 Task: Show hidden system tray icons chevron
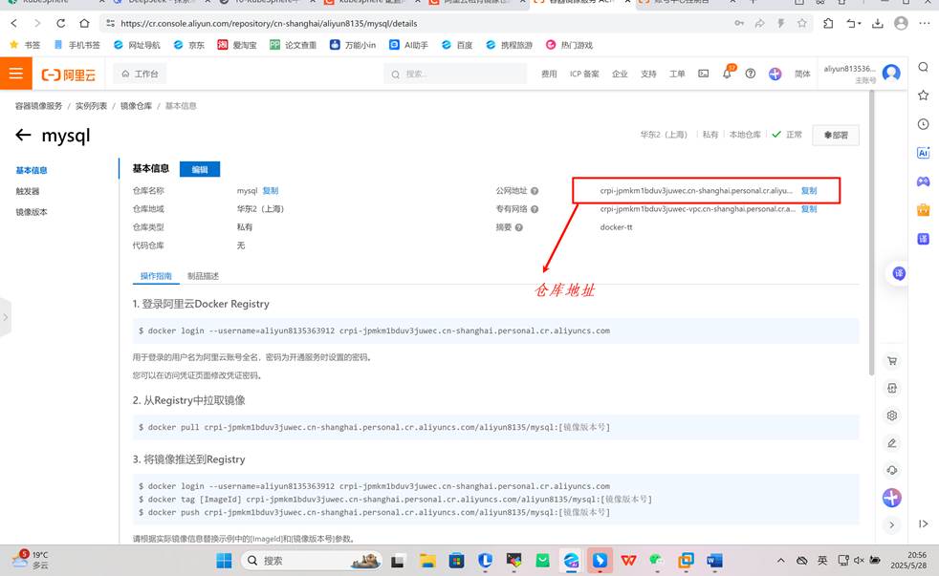tap(781, 561)
